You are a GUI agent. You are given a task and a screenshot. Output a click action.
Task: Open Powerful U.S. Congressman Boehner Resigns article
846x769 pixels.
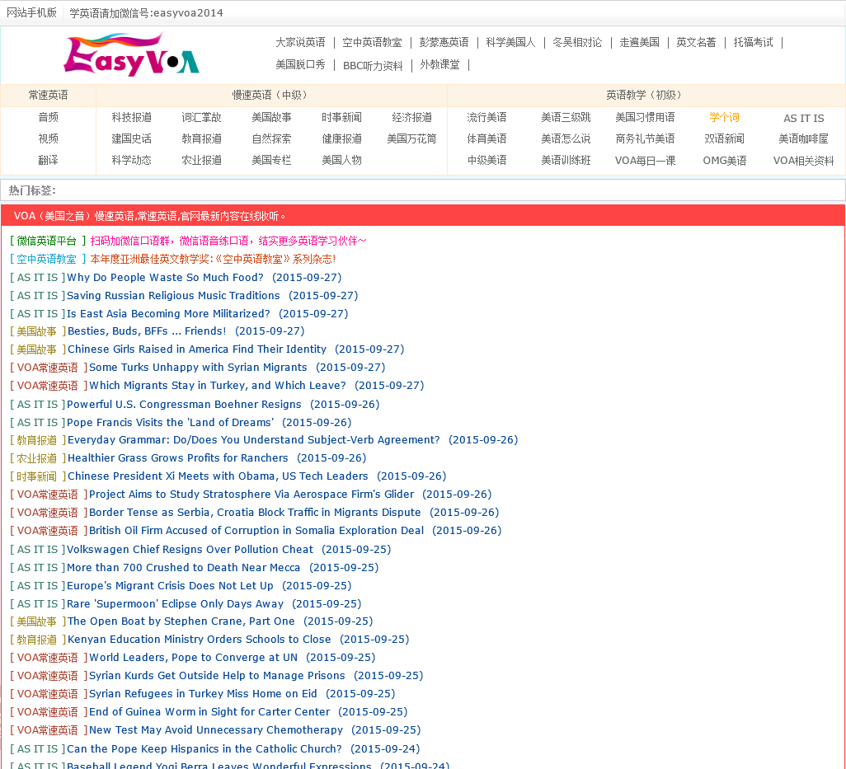point(184,404)
